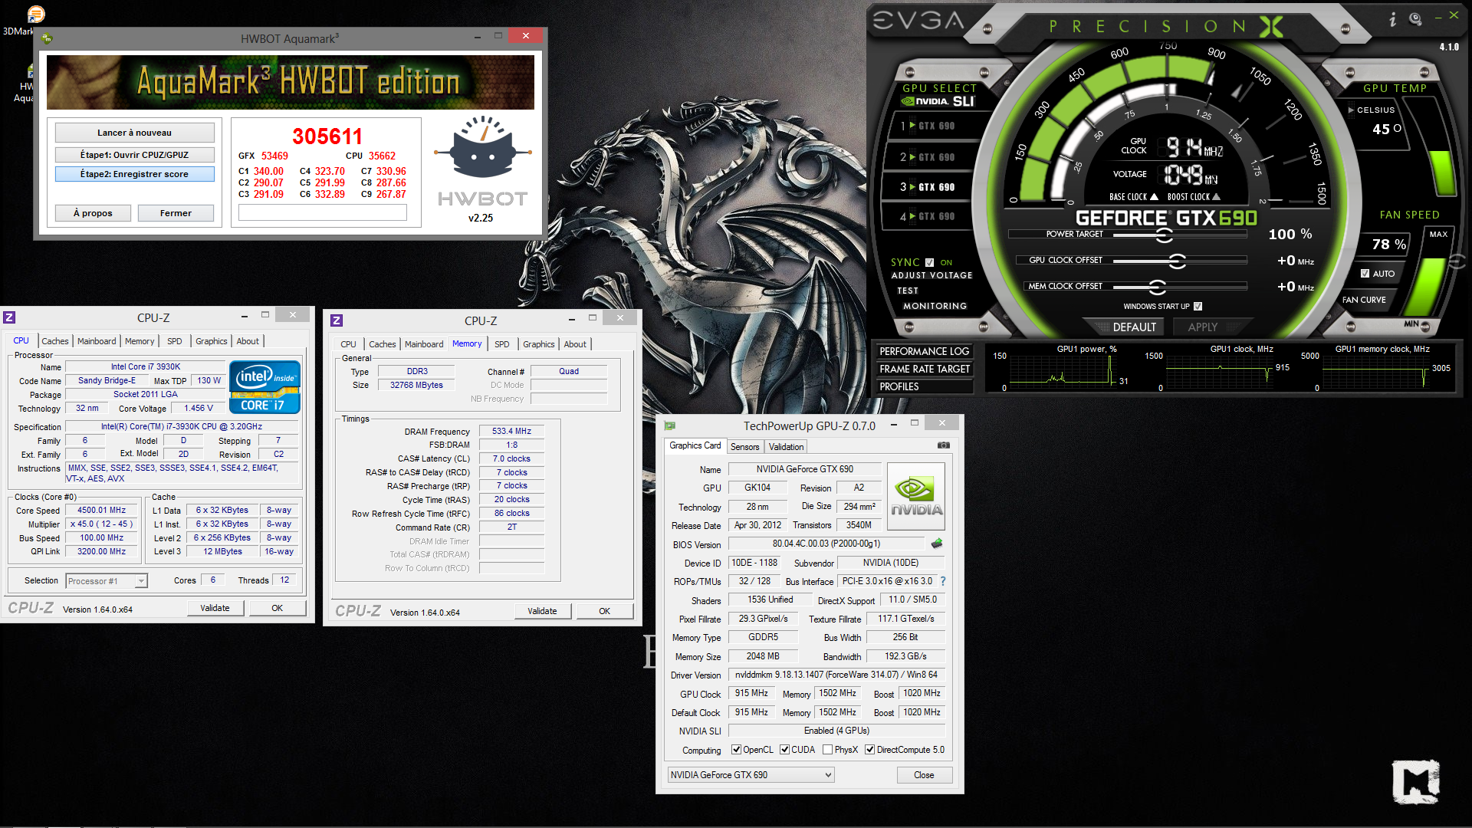The width and height of the screenshot is (1472, 828).
Task: Open the Bus Interface question mark help
Action: coord(943,581)
